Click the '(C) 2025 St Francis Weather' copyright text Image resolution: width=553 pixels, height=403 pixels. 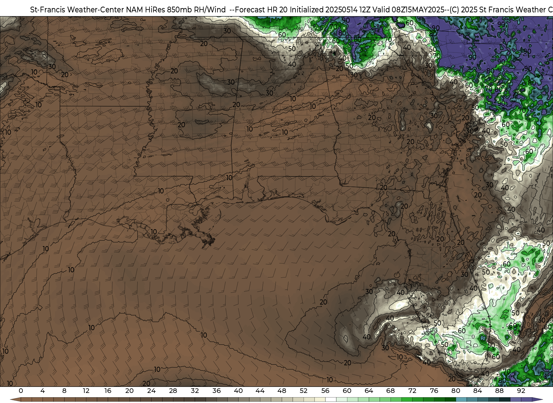(498, 10)
